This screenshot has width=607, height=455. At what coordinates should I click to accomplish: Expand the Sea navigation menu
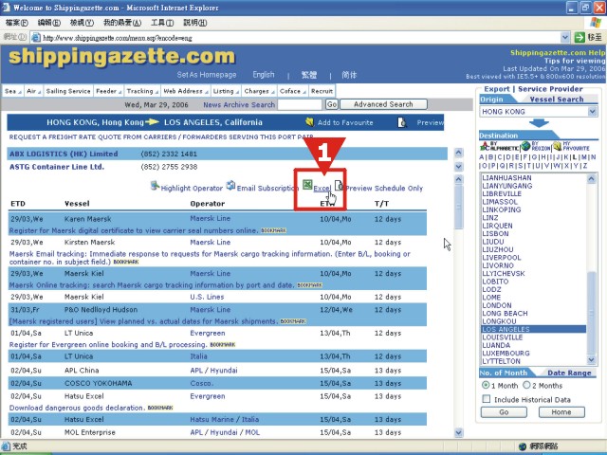point(12,91)
